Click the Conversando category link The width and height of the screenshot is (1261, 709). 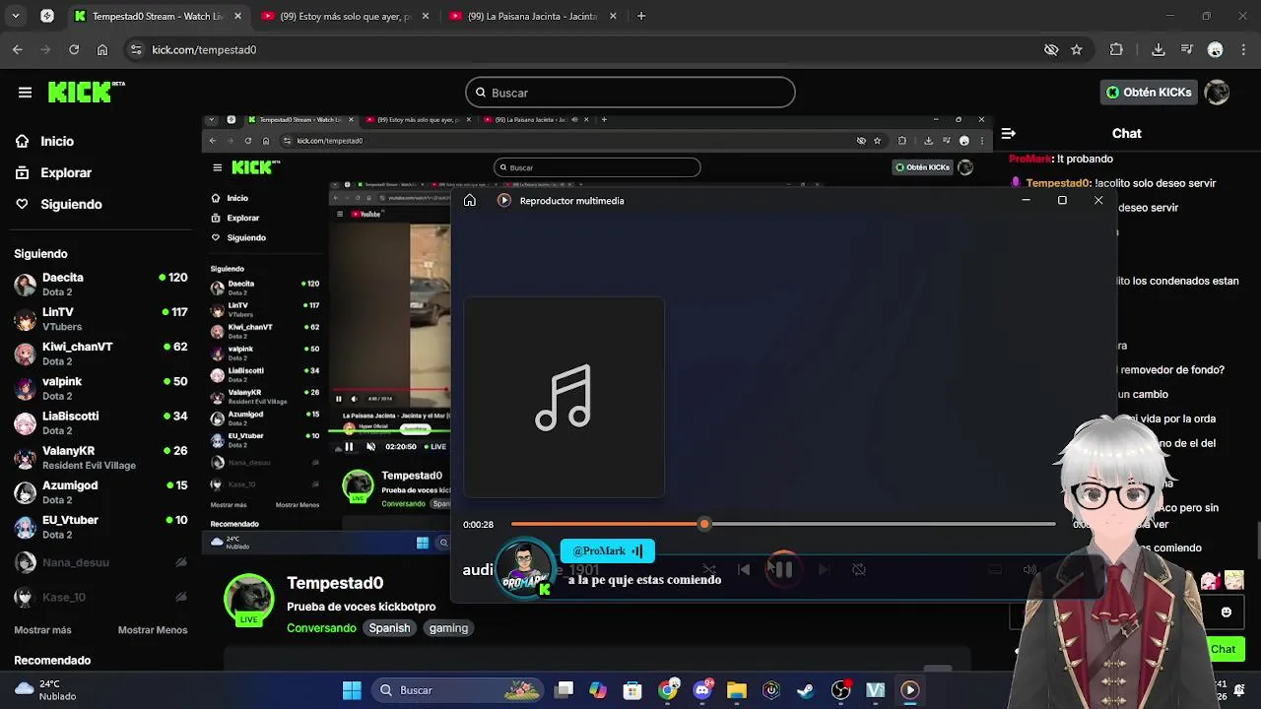click(321, 628)
